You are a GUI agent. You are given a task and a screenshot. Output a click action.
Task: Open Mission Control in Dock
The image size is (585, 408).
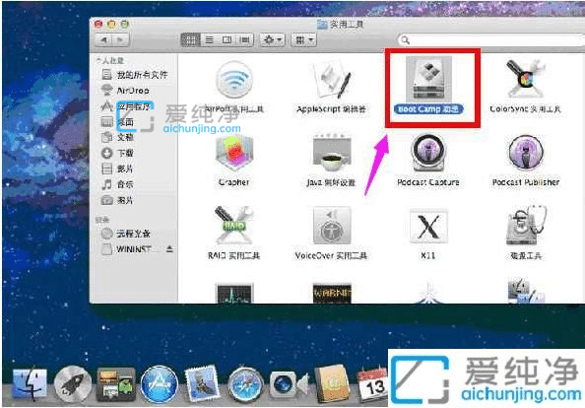[x=116, y=385]
